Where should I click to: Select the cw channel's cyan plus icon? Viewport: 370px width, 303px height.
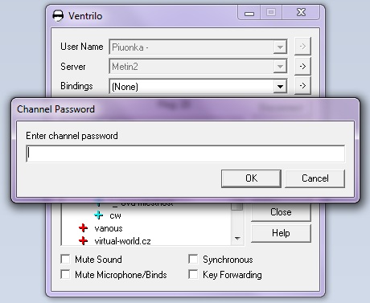coord(99,215)
